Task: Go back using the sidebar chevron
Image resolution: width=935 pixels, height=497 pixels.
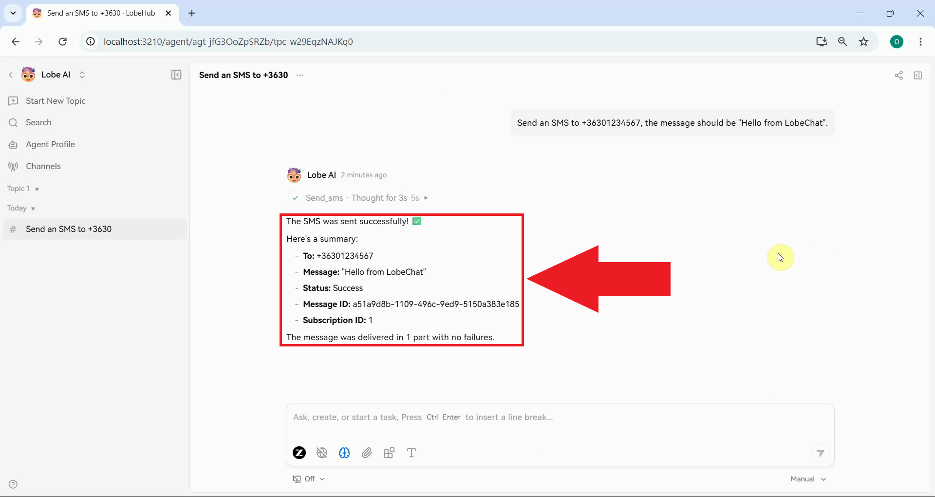Action: pos(11,75)
